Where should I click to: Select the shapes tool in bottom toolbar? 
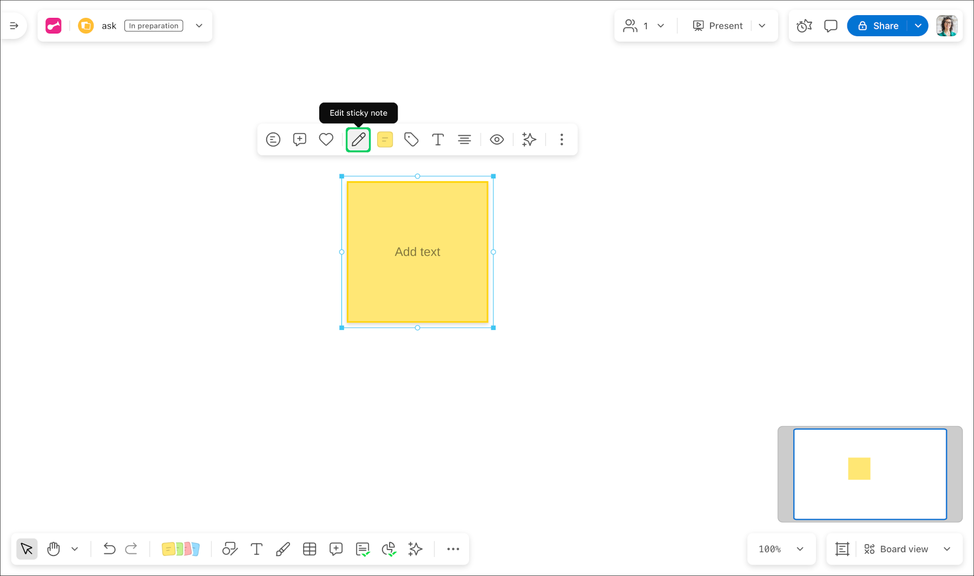pyautogui.click(x=230, y=549)
